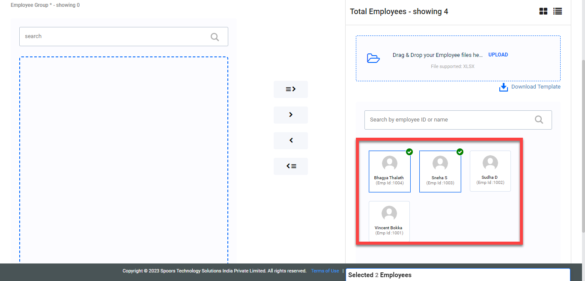Select Vincent Bokka employee card
585x281 pixels.
[389, 221]
